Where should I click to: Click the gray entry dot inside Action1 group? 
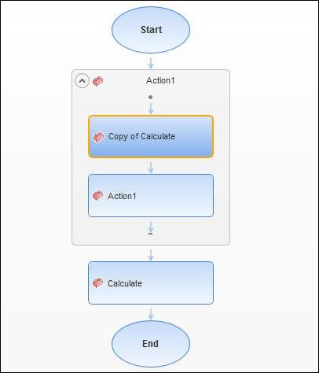click(151, 97)
